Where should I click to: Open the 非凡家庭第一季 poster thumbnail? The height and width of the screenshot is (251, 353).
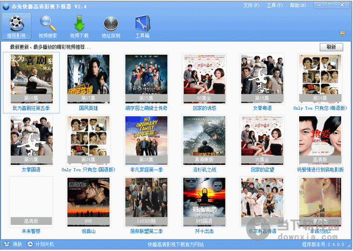[146, 141]
